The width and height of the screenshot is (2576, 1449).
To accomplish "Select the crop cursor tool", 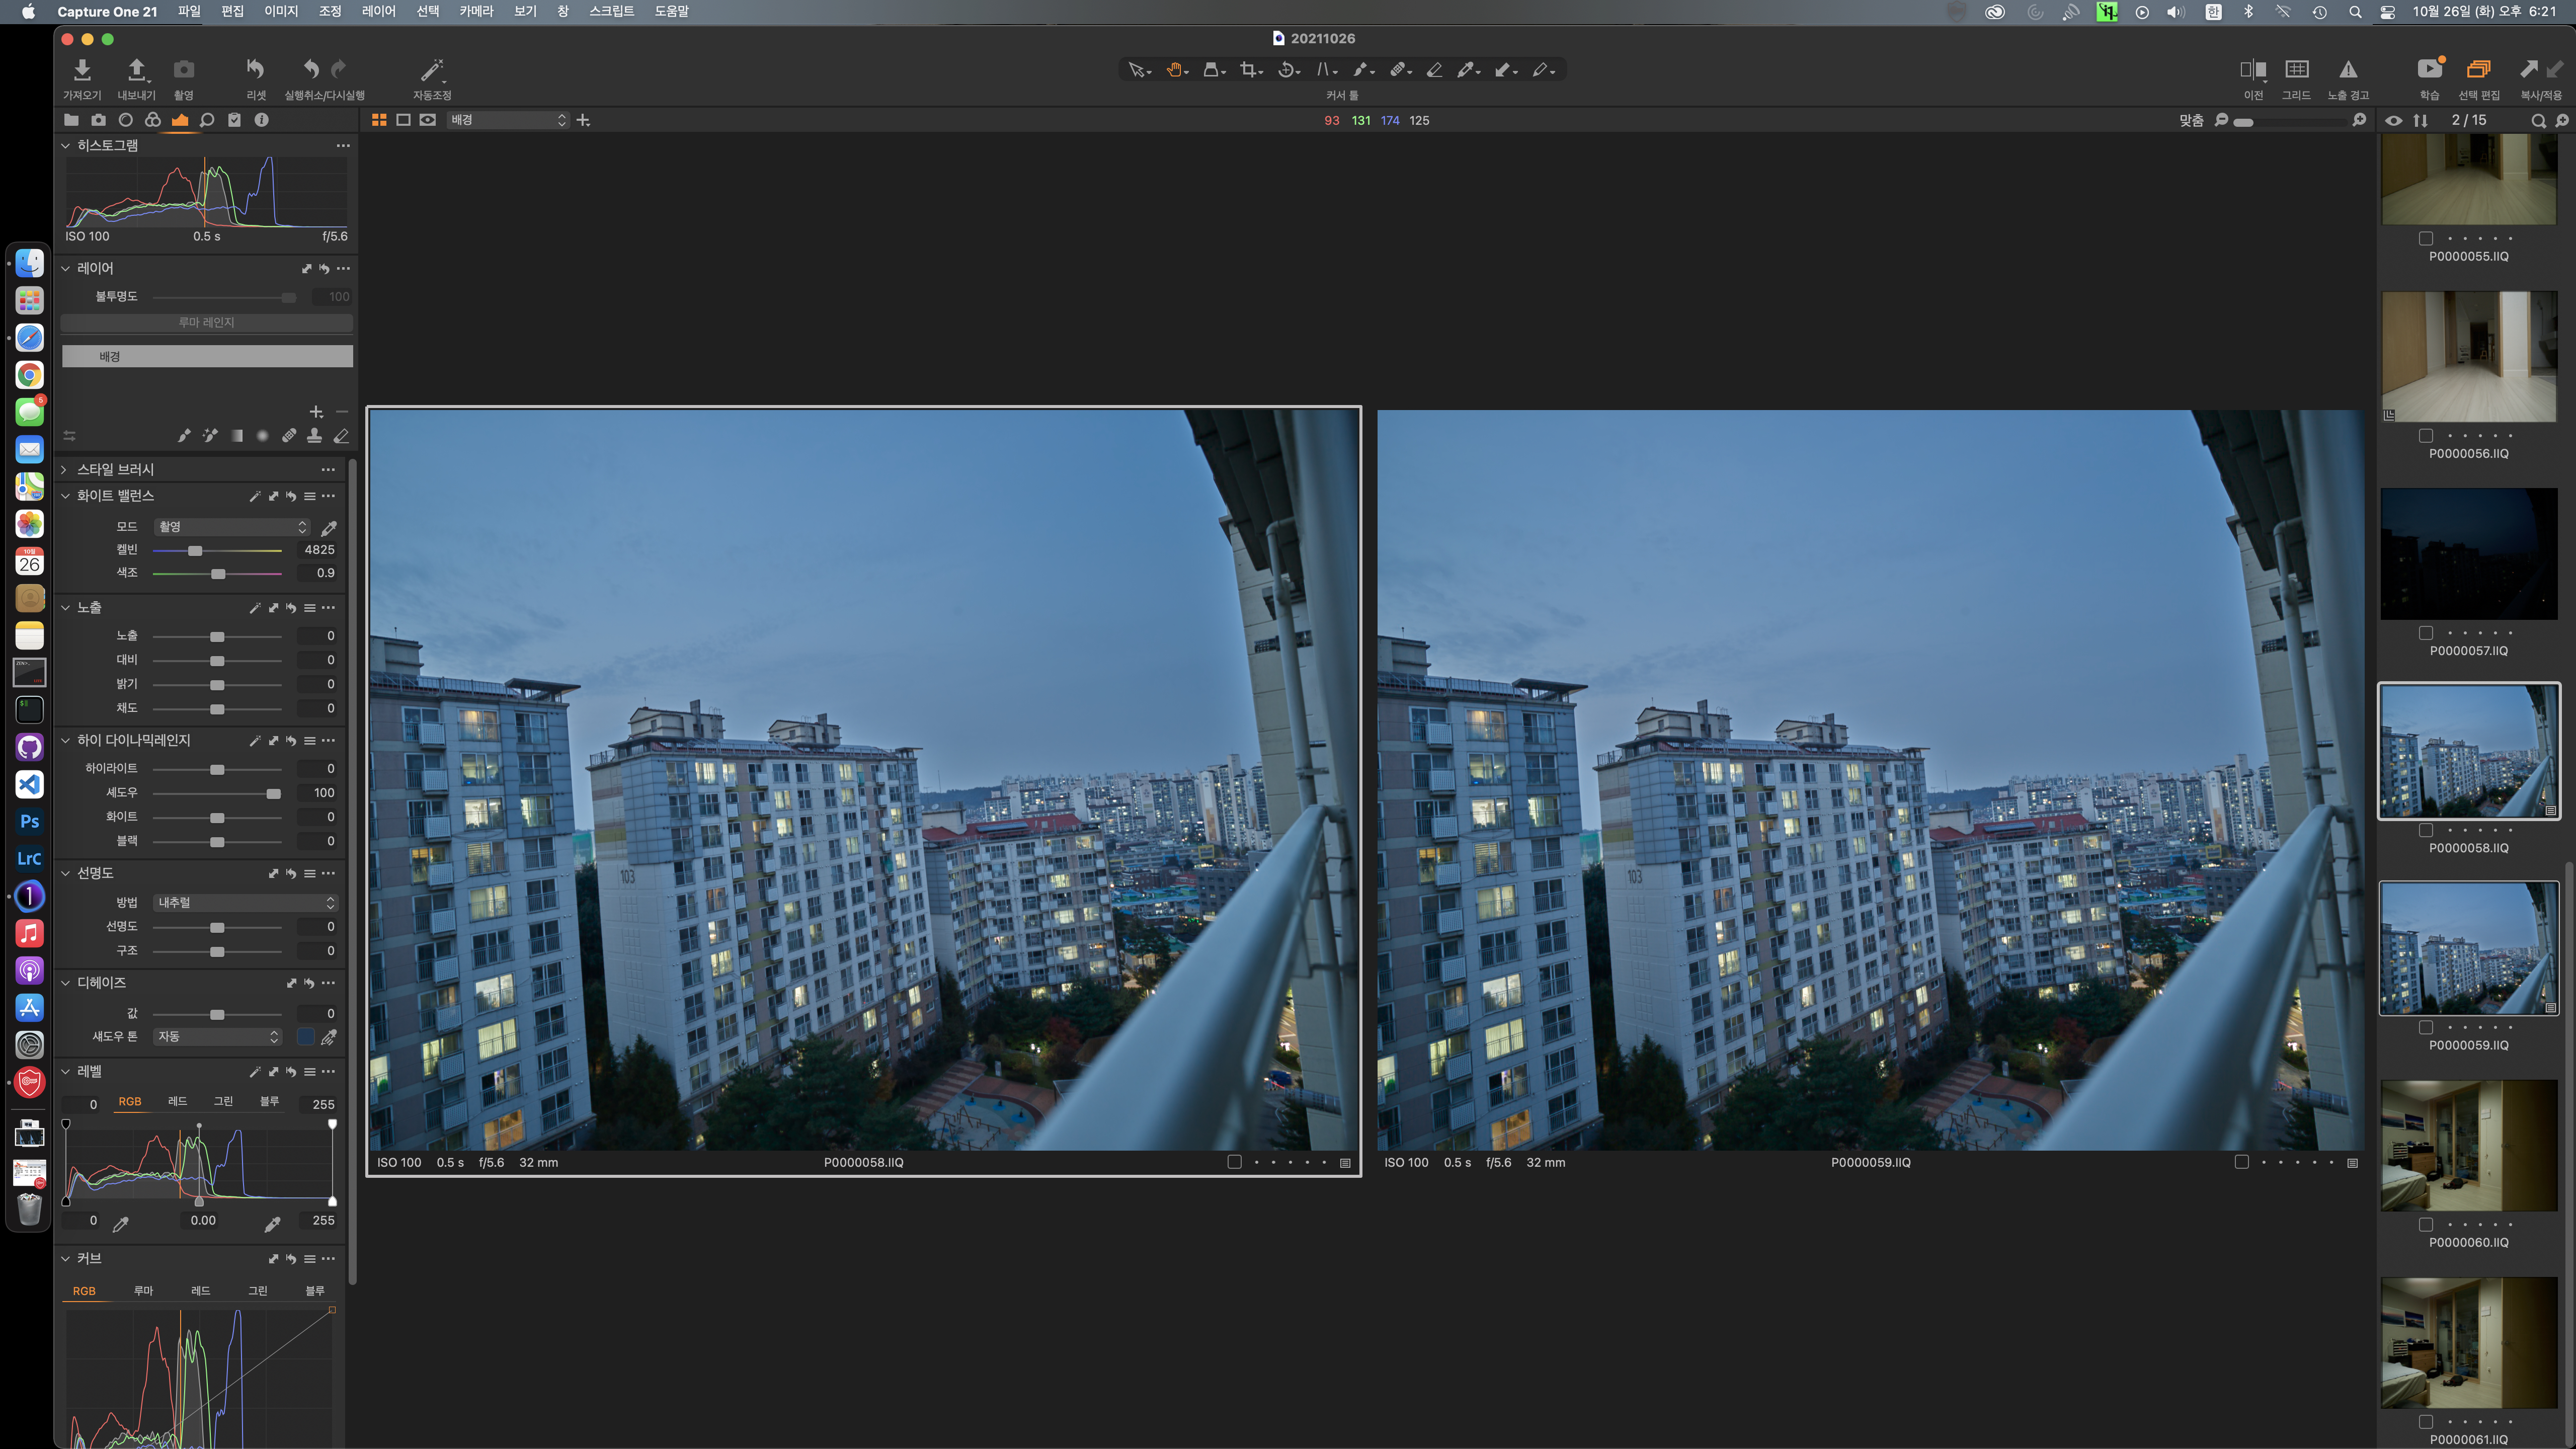I will [x=1249, y=70].
